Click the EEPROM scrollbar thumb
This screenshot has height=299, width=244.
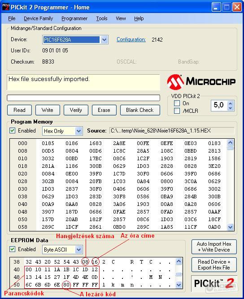(179, 274)
